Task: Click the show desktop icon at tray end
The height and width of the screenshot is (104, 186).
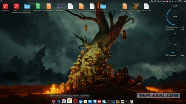Action: pyautogui.click(x=185, y=1)
